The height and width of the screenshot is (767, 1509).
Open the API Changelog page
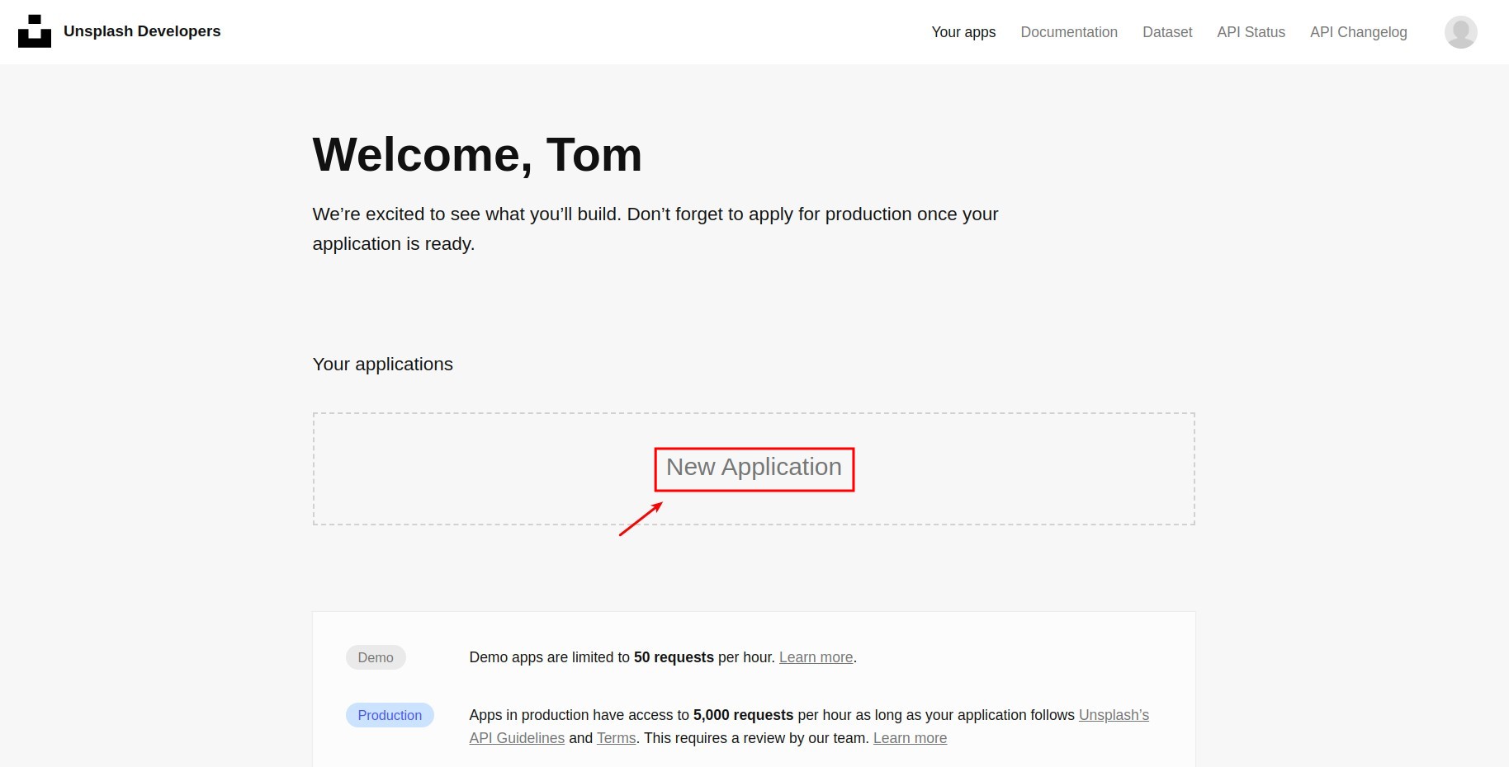coord(1358,32)
